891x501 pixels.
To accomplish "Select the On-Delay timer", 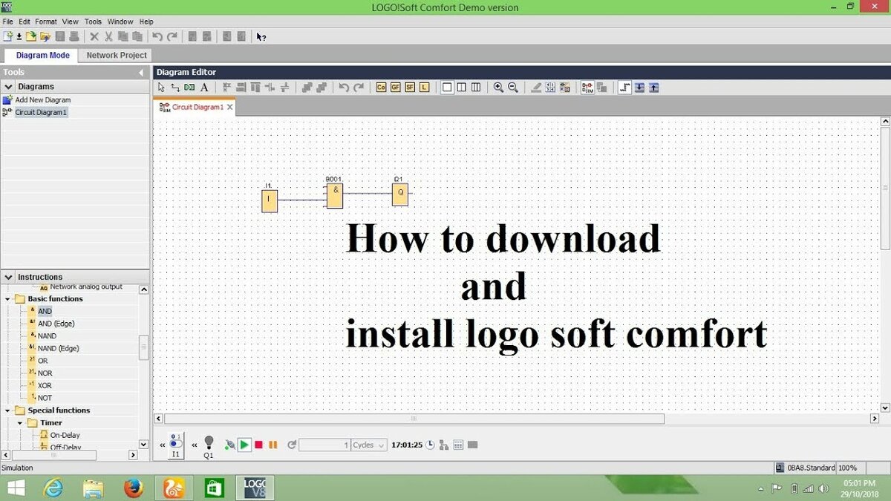I will click(x=65, y=435).
